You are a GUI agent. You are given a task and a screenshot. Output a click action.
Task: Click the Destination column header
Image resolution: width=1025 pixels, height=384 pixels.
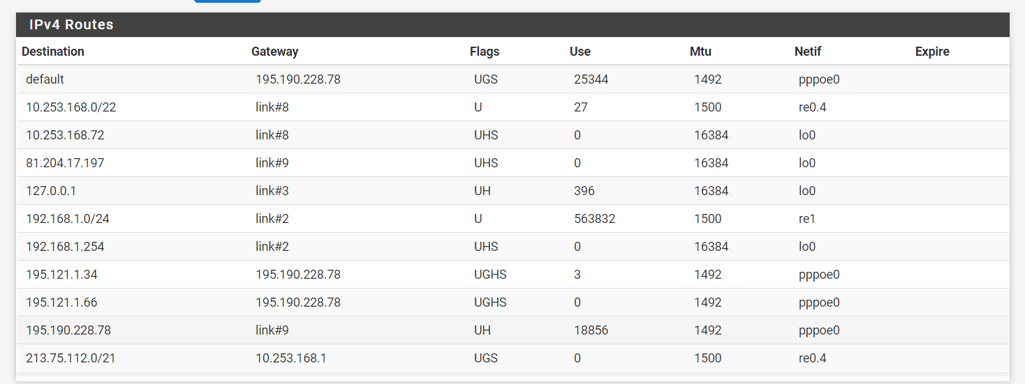point(53,52)
